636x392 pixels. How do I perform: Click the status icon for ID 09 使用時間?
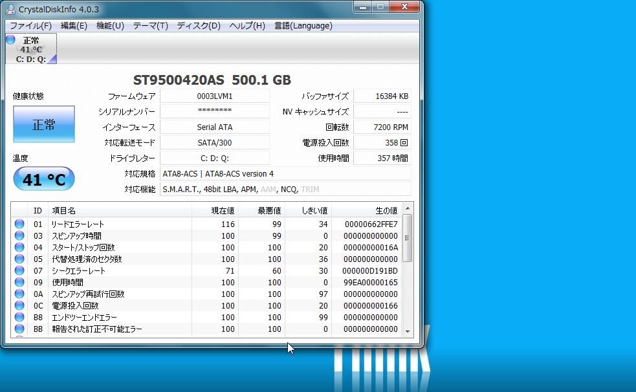[x=19, y=282]
